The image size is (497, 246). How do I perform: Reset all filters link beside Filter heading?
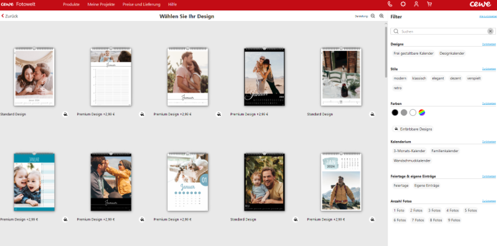[485, 17]
